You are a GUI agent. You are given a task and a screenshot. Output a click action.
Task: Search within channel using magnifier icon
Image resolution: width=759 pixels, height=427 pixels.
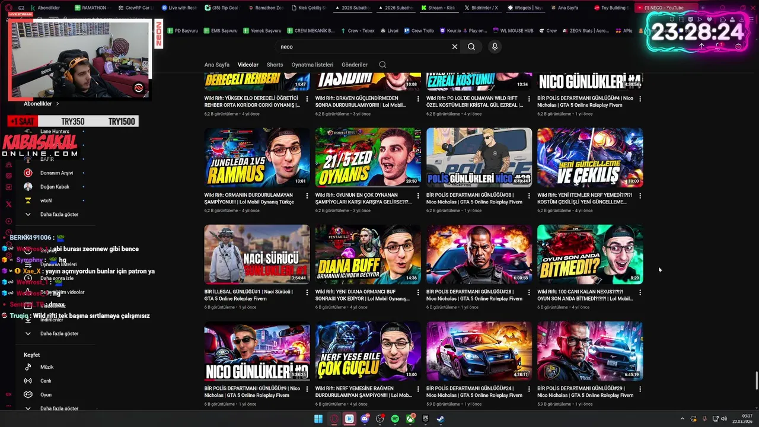(382, 65)
